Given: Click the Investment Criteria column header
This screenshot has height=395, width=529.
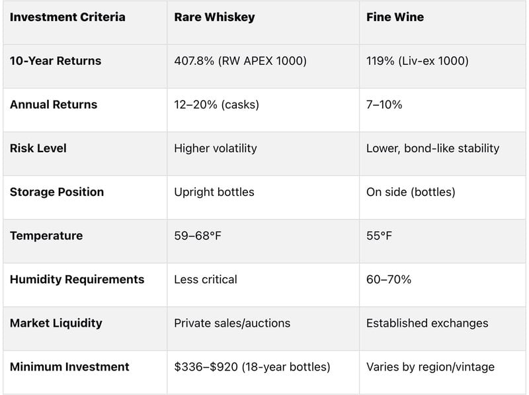Looking at the screenshot, I should click(x=67, y=17).
